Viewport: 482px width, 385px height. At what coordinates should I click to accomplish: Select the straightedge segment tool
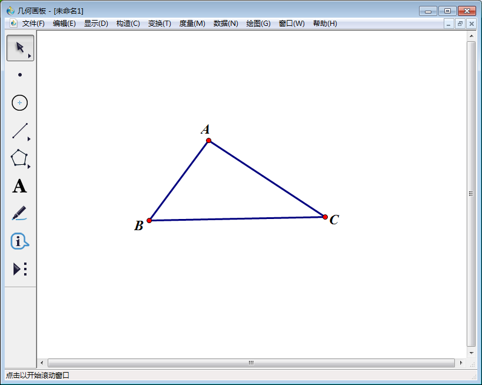19,131
